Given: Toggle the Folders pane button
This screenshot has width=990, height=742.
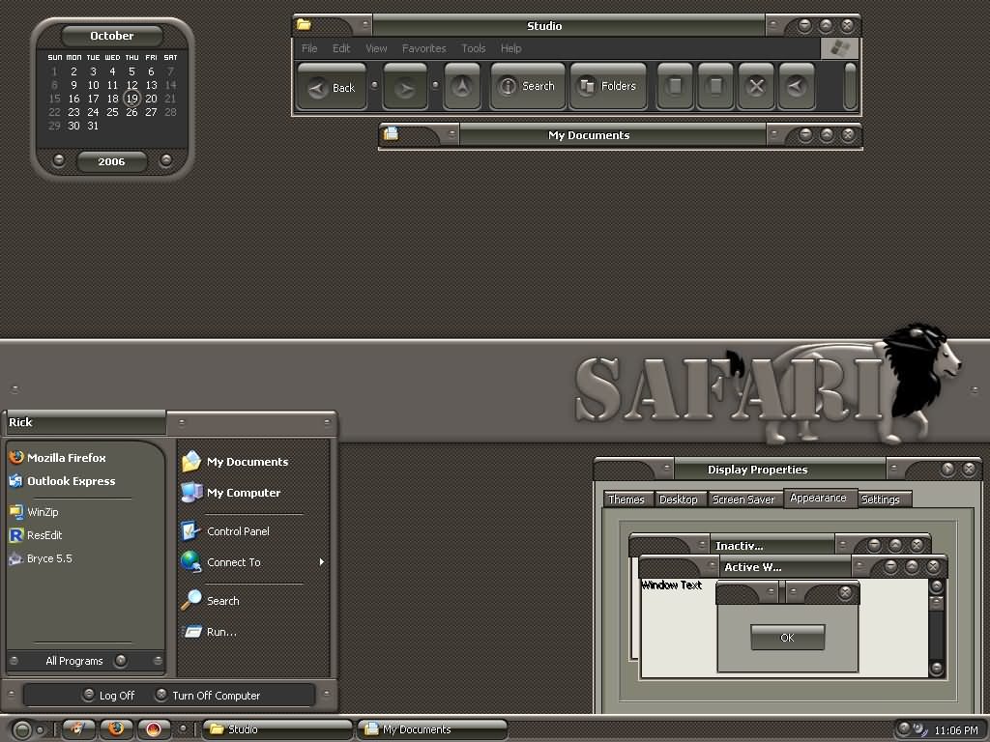Looking at the screenshot, I should pyautogui.click(x=609, y=86).
